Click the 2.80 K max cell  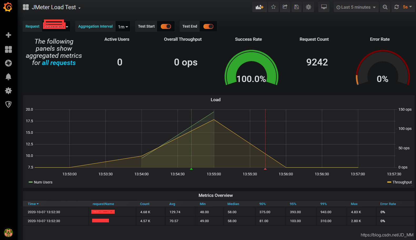pyautogui.click(x=356, y=221)
